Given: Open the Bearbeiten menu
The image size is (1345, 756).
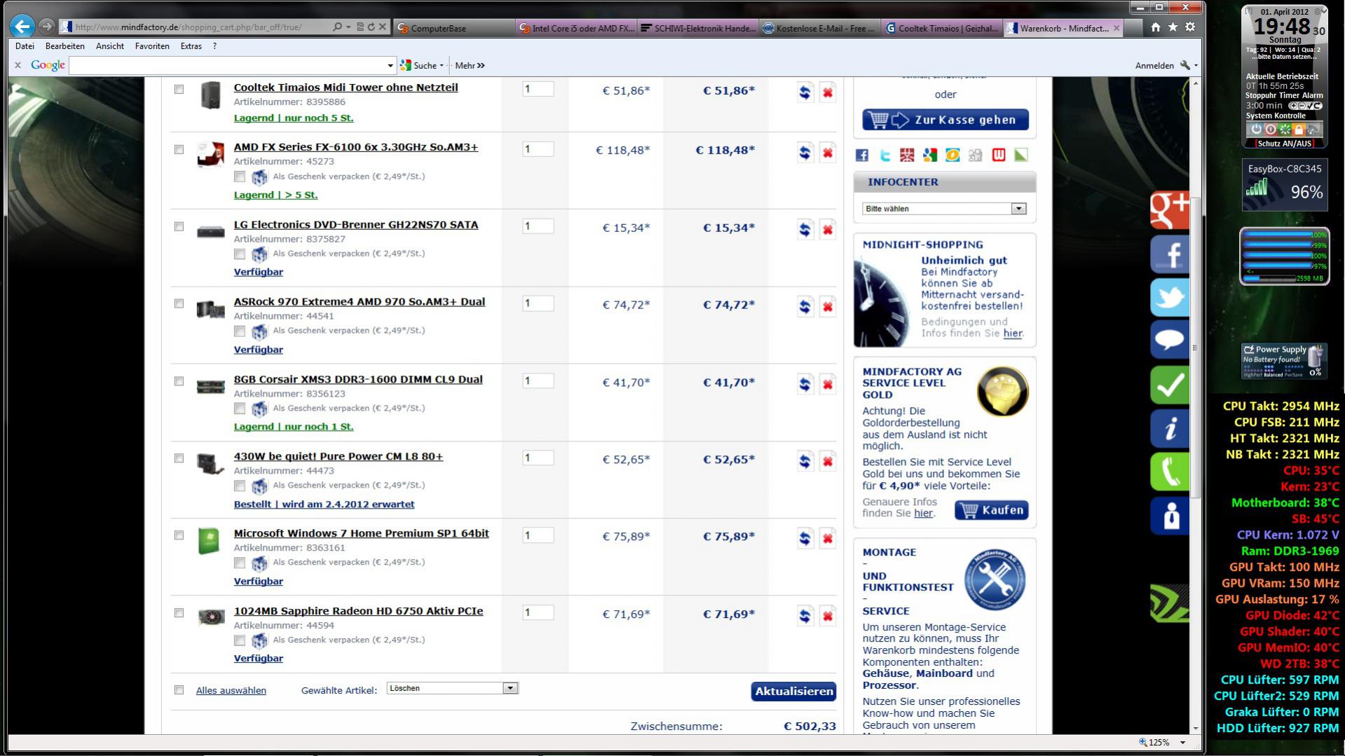Looking at the screenshot, I should (65, 46).
